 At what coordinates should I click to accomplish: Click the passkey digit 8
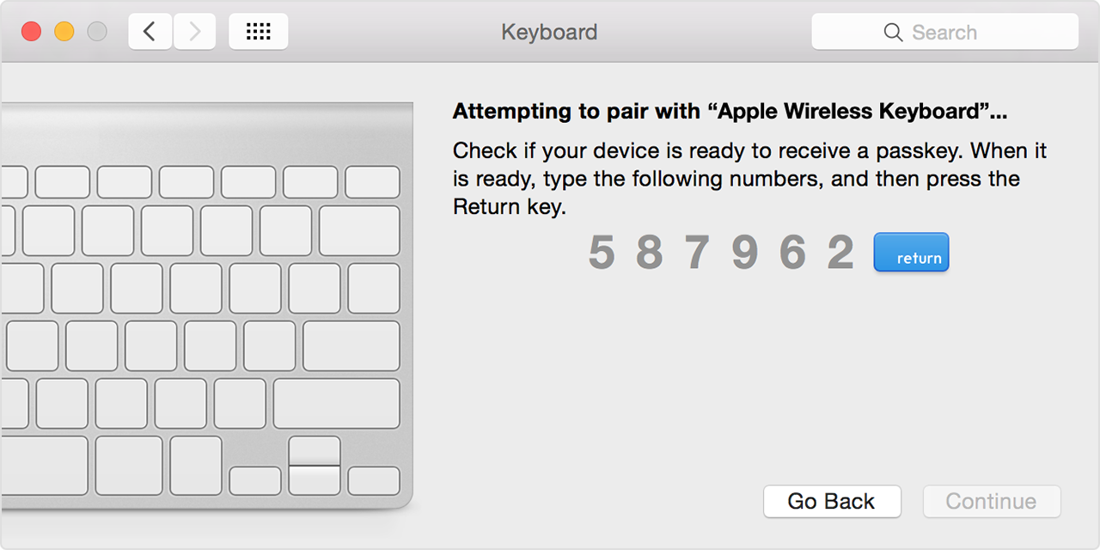[x=650, y=253]
